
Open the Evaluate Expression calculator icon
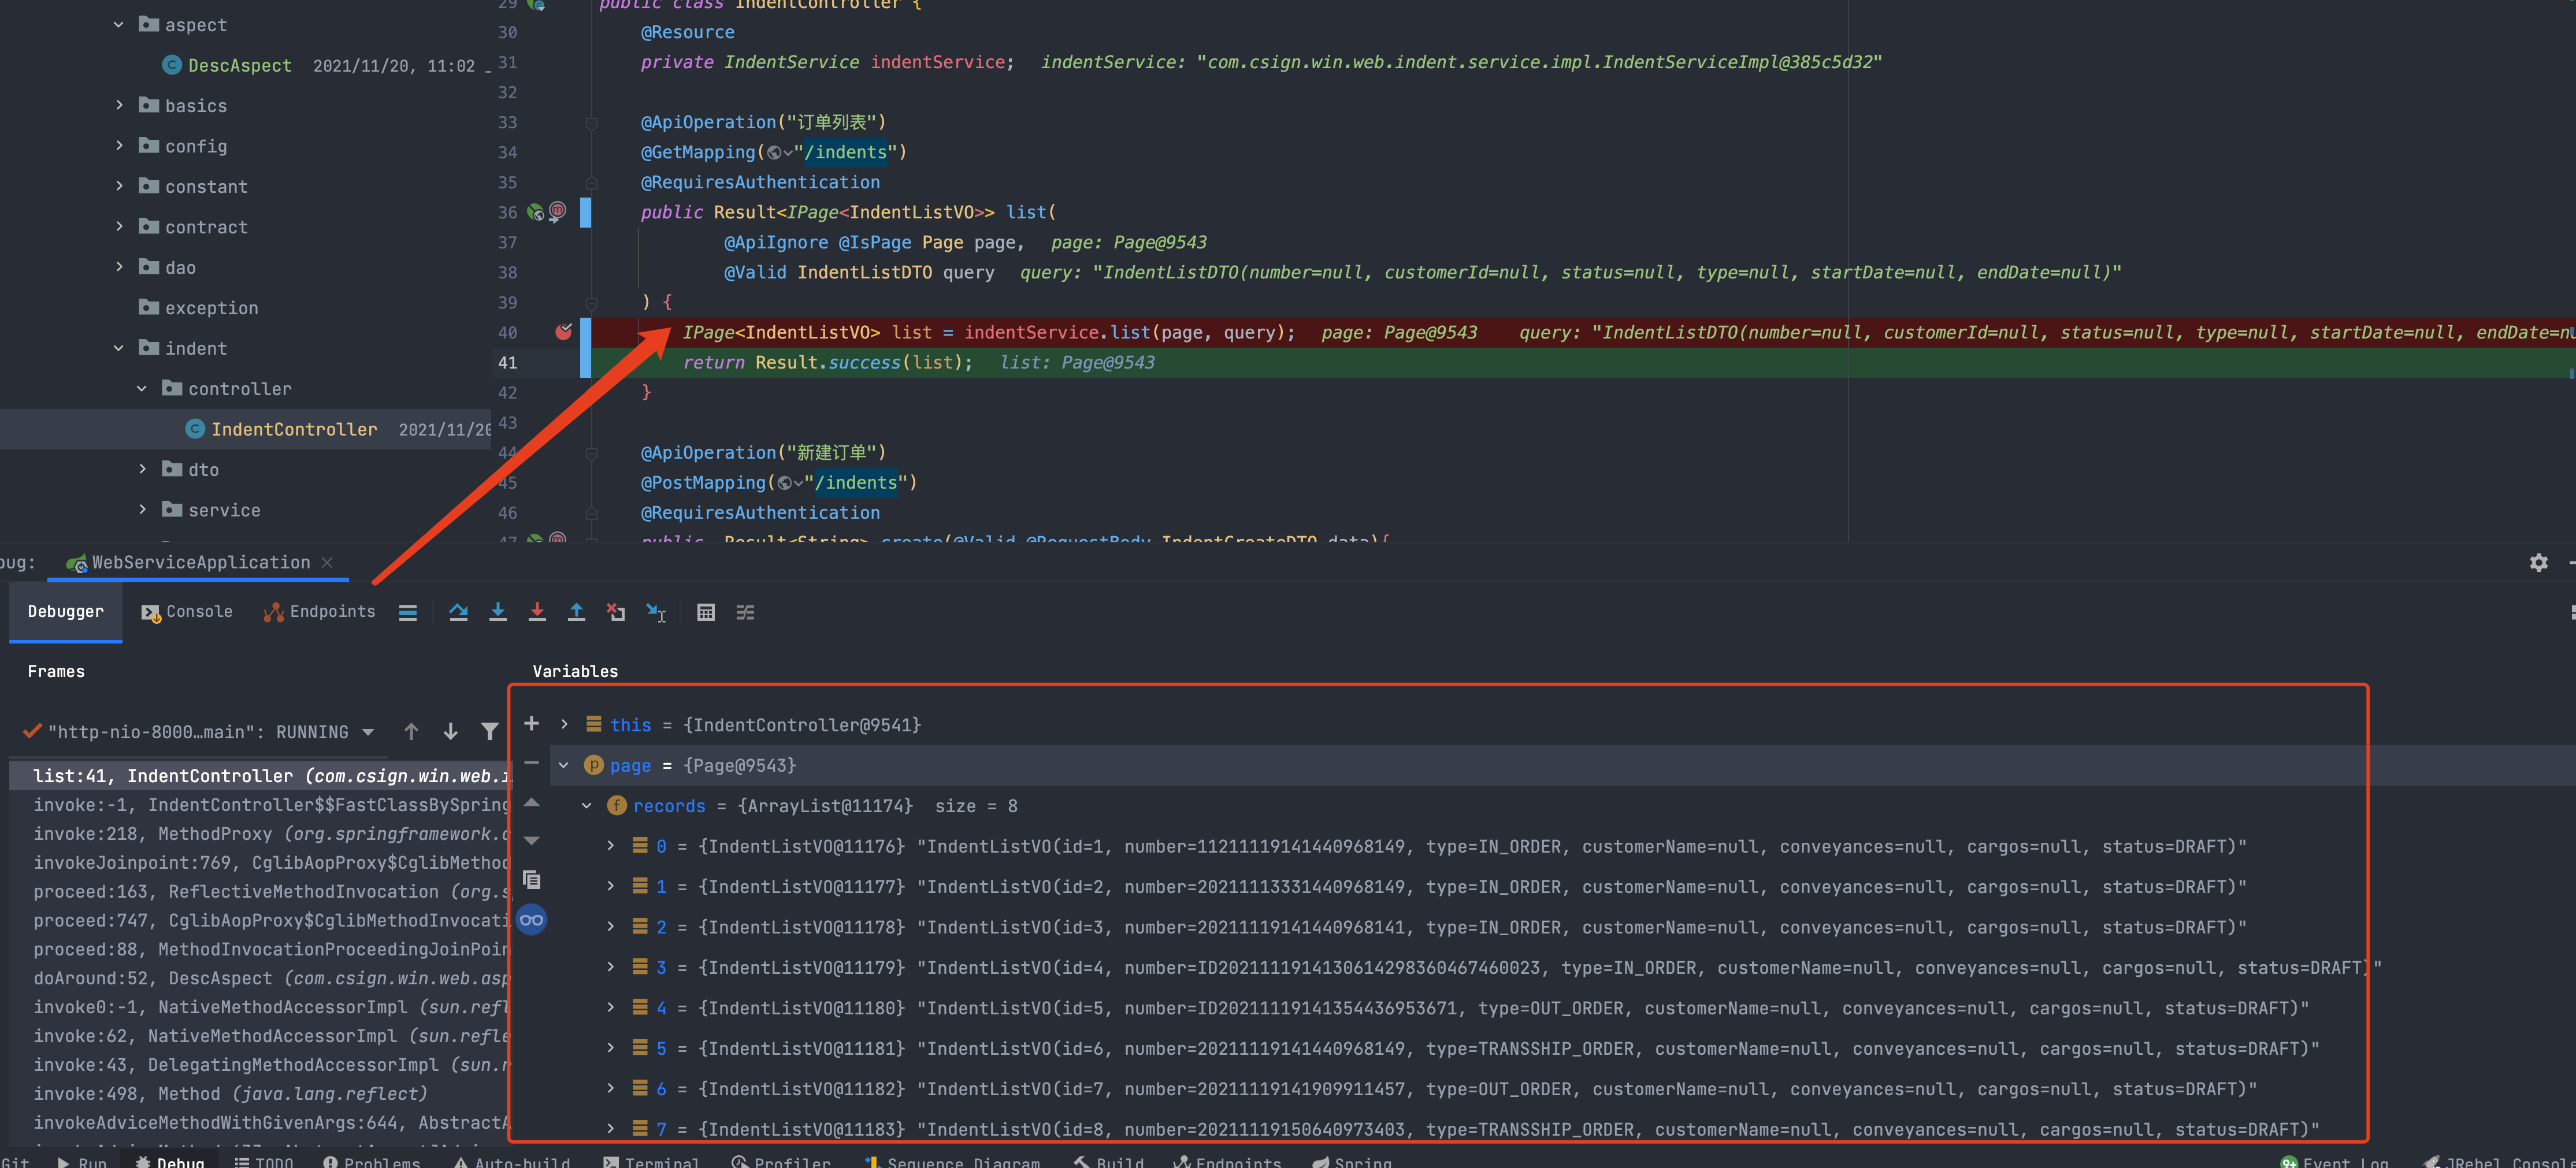tap(705, 612)
